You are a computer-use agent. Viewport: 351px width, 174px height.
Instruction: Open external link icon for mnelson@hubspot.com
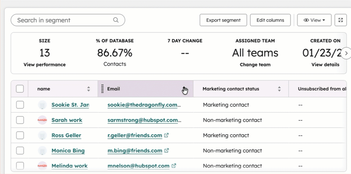pos(174,166)
